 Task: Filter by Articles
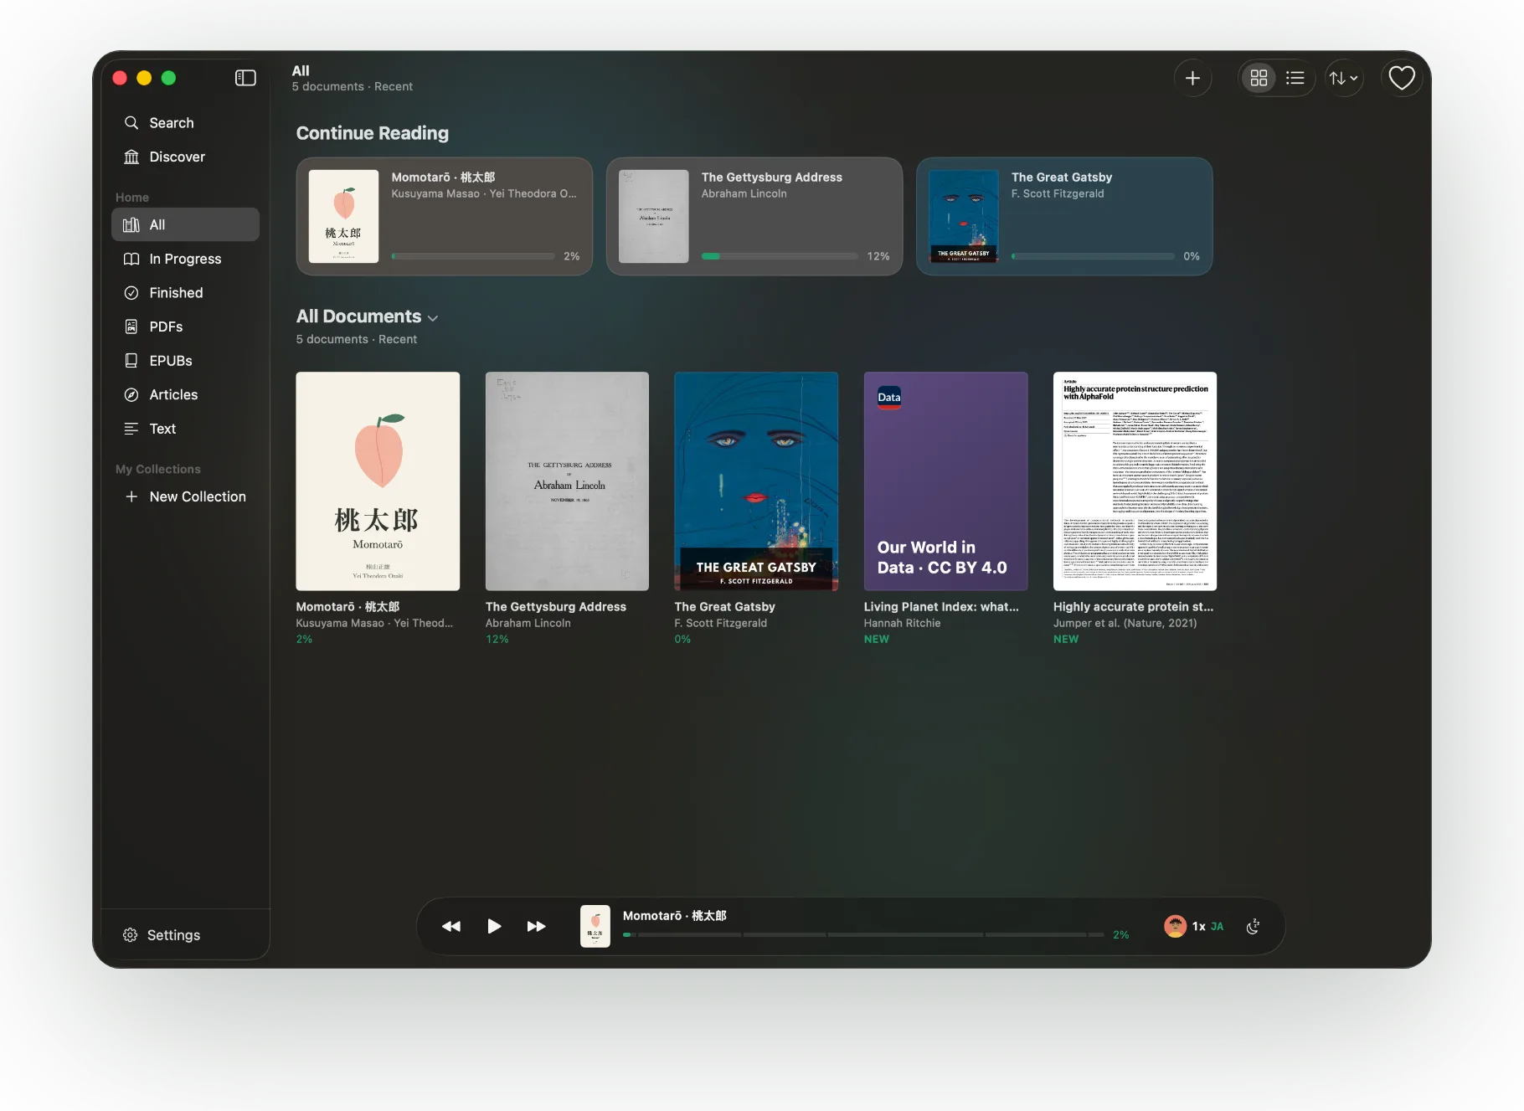(185, 394)
